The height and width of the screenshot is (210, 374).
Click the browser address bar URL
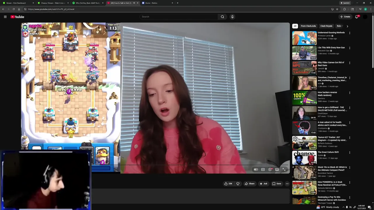point(51,9)
